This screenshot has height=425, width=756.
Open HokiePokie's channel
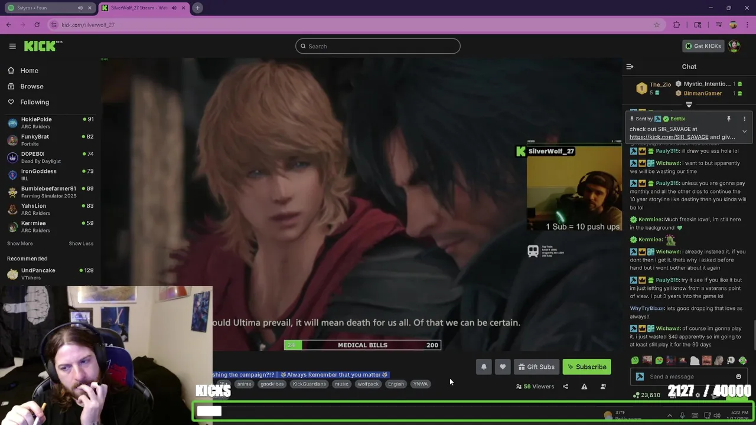pos(50,122)
